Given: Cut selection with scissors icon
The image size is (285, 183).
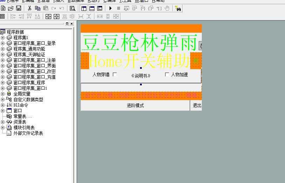Looking at the screenshot, I should tap(29, 8).
